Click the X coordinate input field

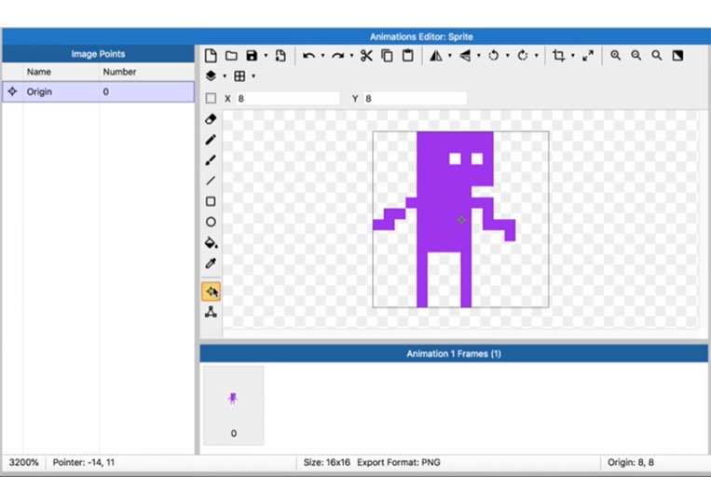288,99
